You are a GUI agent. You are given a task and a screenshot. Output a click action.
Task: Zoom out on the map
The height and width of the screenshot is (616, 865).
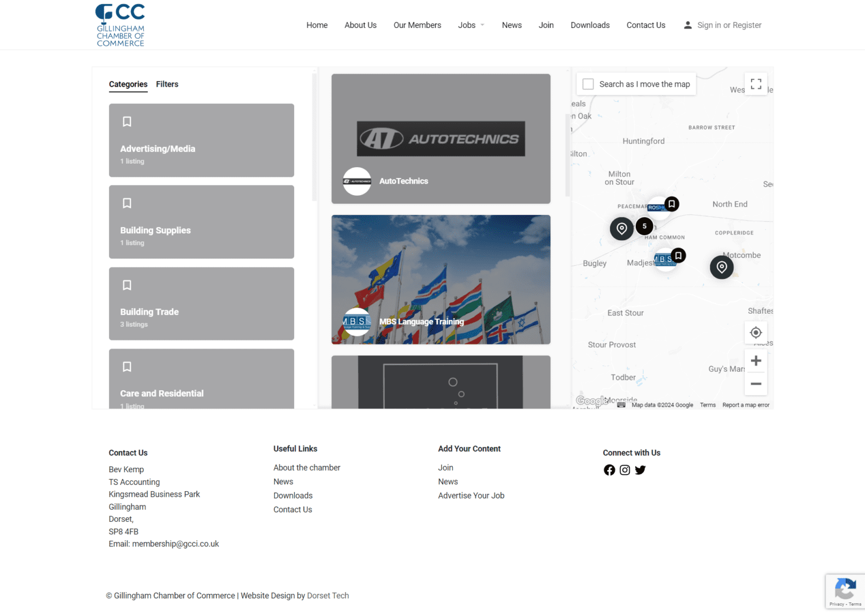tap(756, 384)
